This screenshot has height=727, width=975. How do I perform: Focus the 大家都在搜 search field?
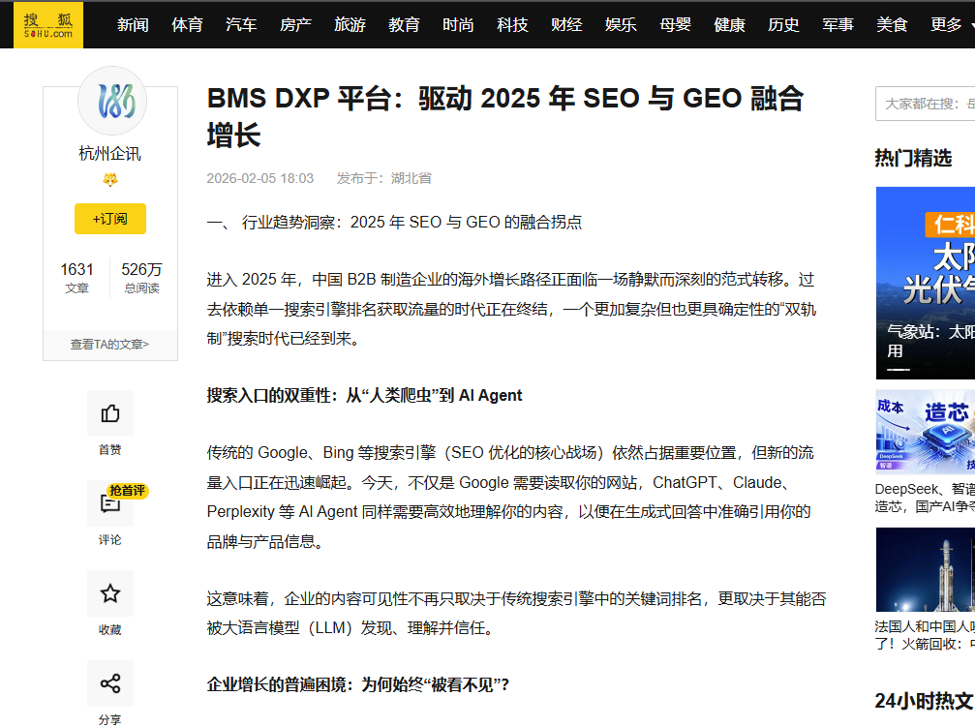926,104
